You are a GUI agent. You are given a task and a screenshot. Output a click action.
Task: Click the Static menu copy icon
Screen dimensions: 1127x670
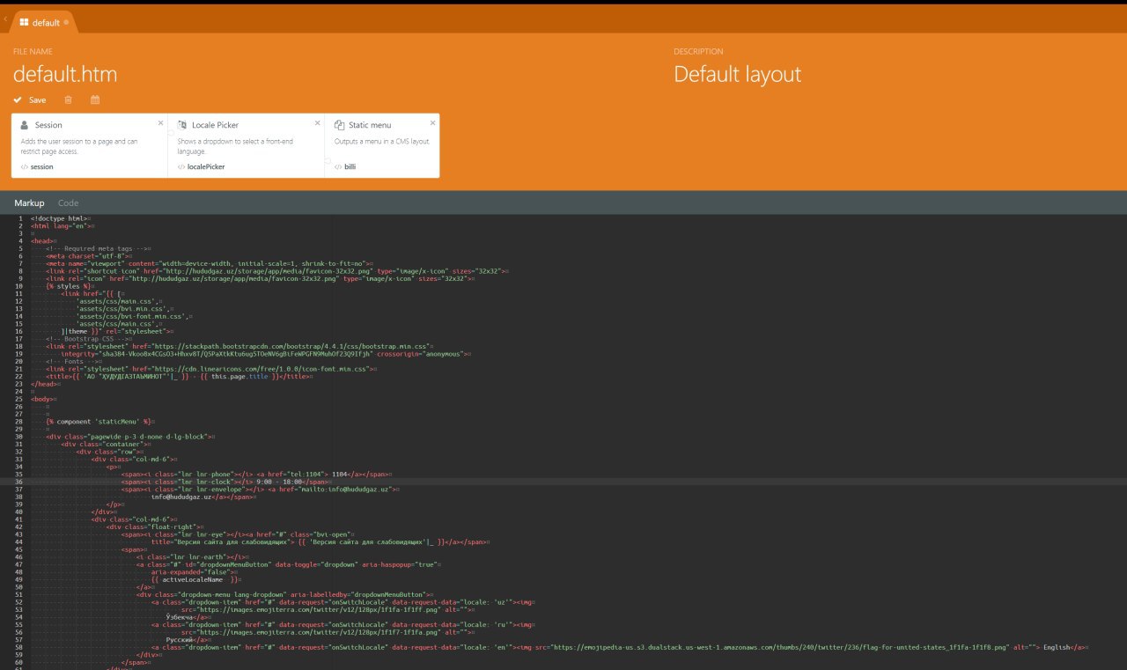(339, 125)
